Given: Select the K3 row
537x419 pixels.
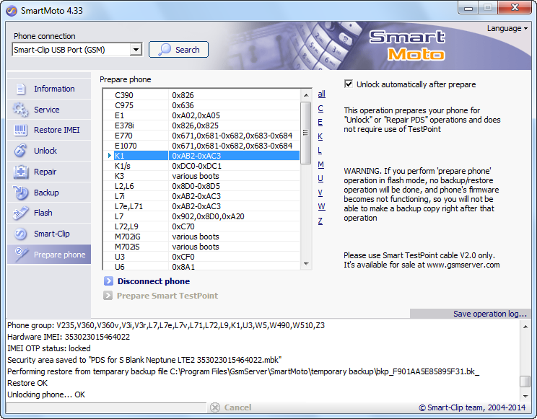Looking at the screenshot, I should coord(202,176).
